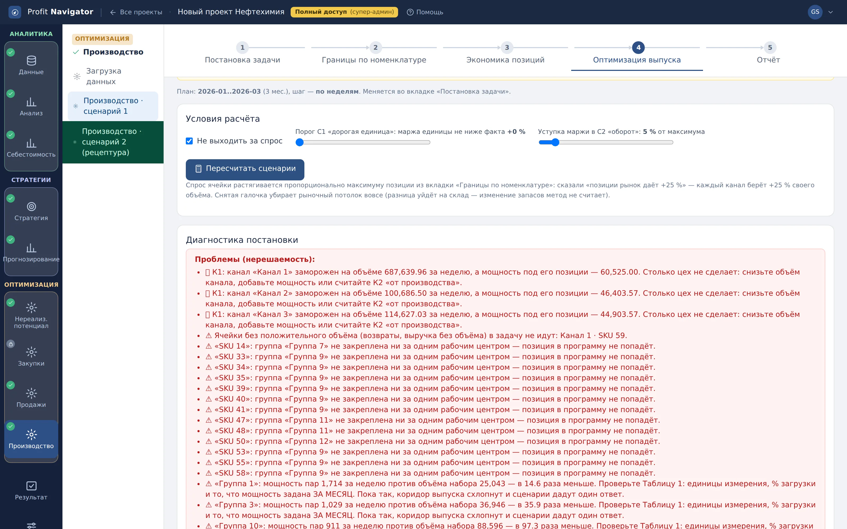The height and width of the screenshot is (529, 847).
Task: Select step 4 Оптимизация выпуска
Action: [637, 53]
